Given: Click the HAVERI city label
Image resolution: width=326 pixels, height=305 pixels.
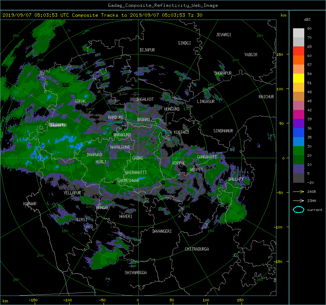Looking at the screenshot, I should click(126, 217).
